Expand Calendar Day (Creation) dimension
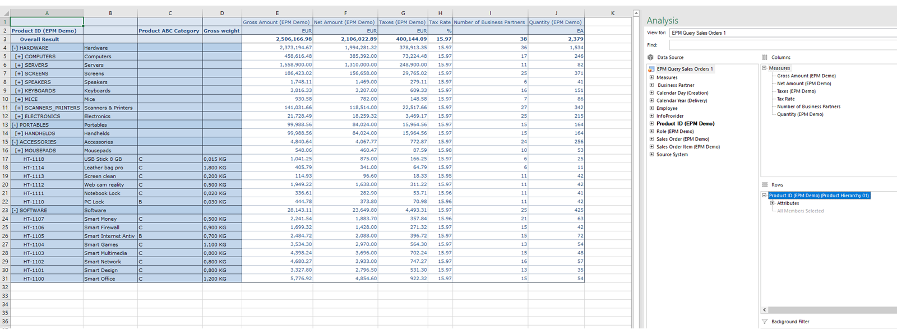Image resolution: width=897 pixels, height=334 pixels. [651, 93]
